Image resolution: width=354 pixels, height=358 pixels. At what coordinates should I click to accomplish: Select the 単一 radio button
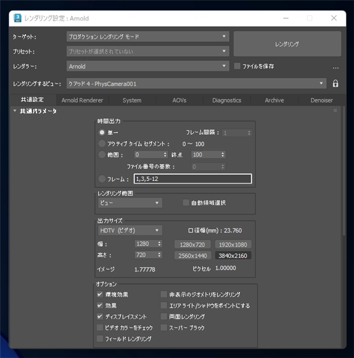coord(102,132)
